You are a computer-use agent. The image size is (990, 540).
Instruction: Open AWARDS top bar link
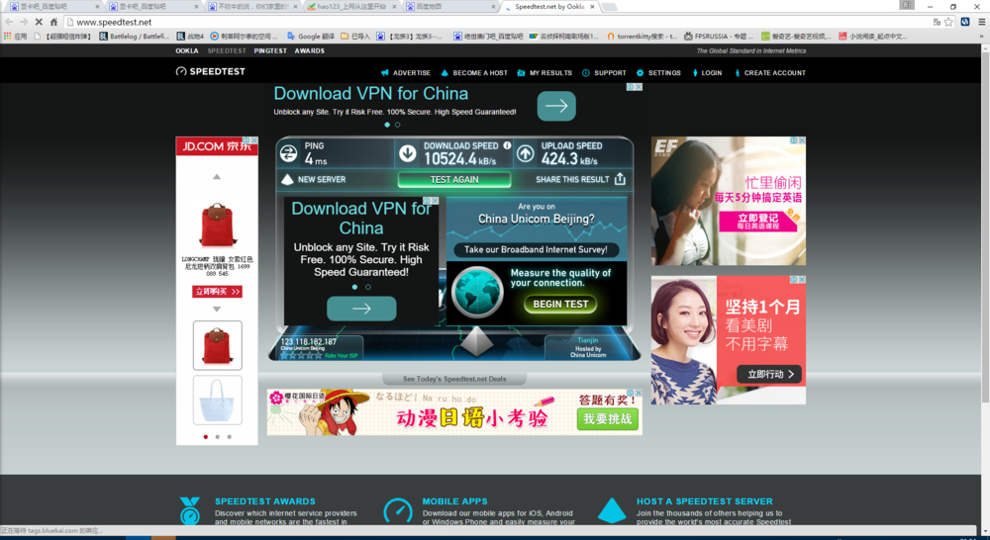coord(309,51)
